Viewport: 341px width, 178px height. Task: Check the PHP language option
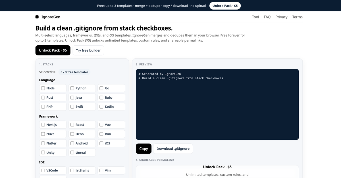(x=43, y=107)
